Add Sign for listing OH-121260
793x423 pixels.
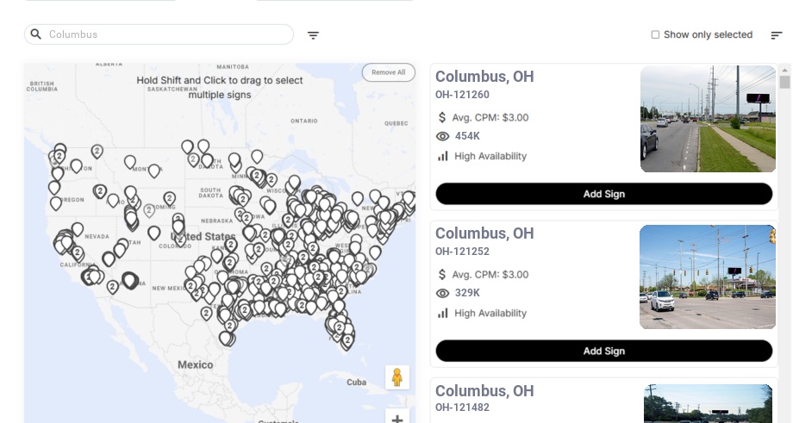[603, 194]
